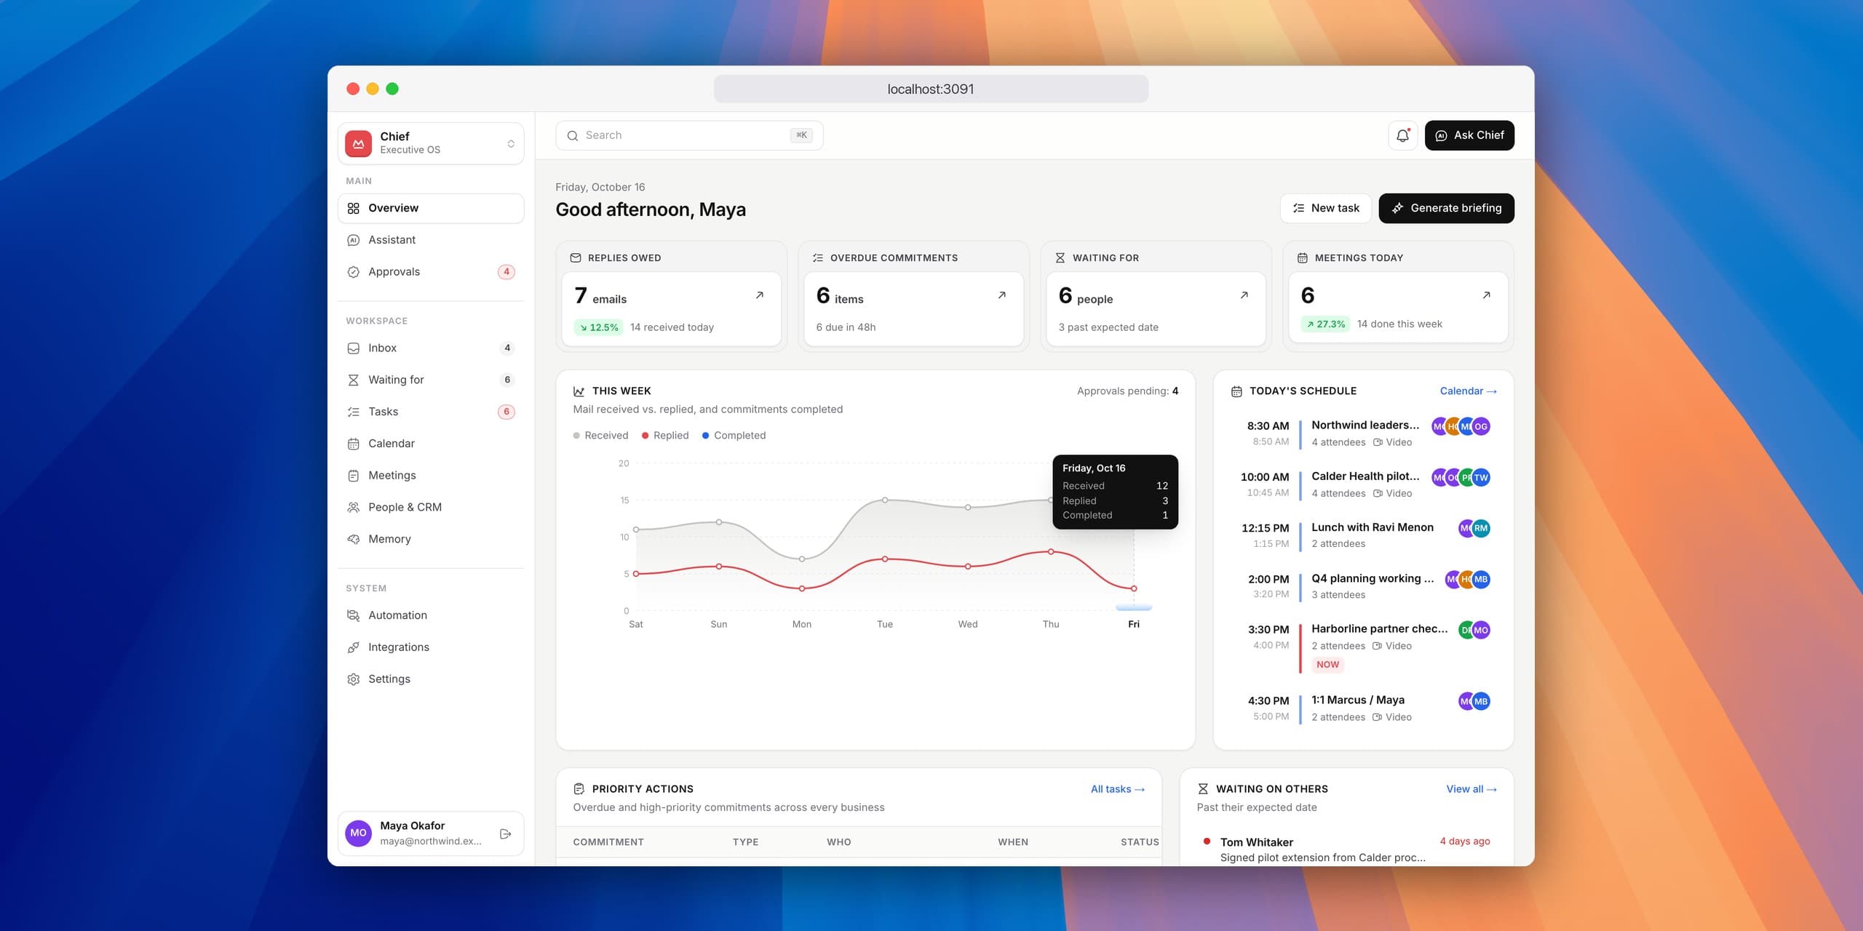The image size is (1863, 931).
Task: Open Waiting For card arrow icon
Action: tap(1244, 295)
